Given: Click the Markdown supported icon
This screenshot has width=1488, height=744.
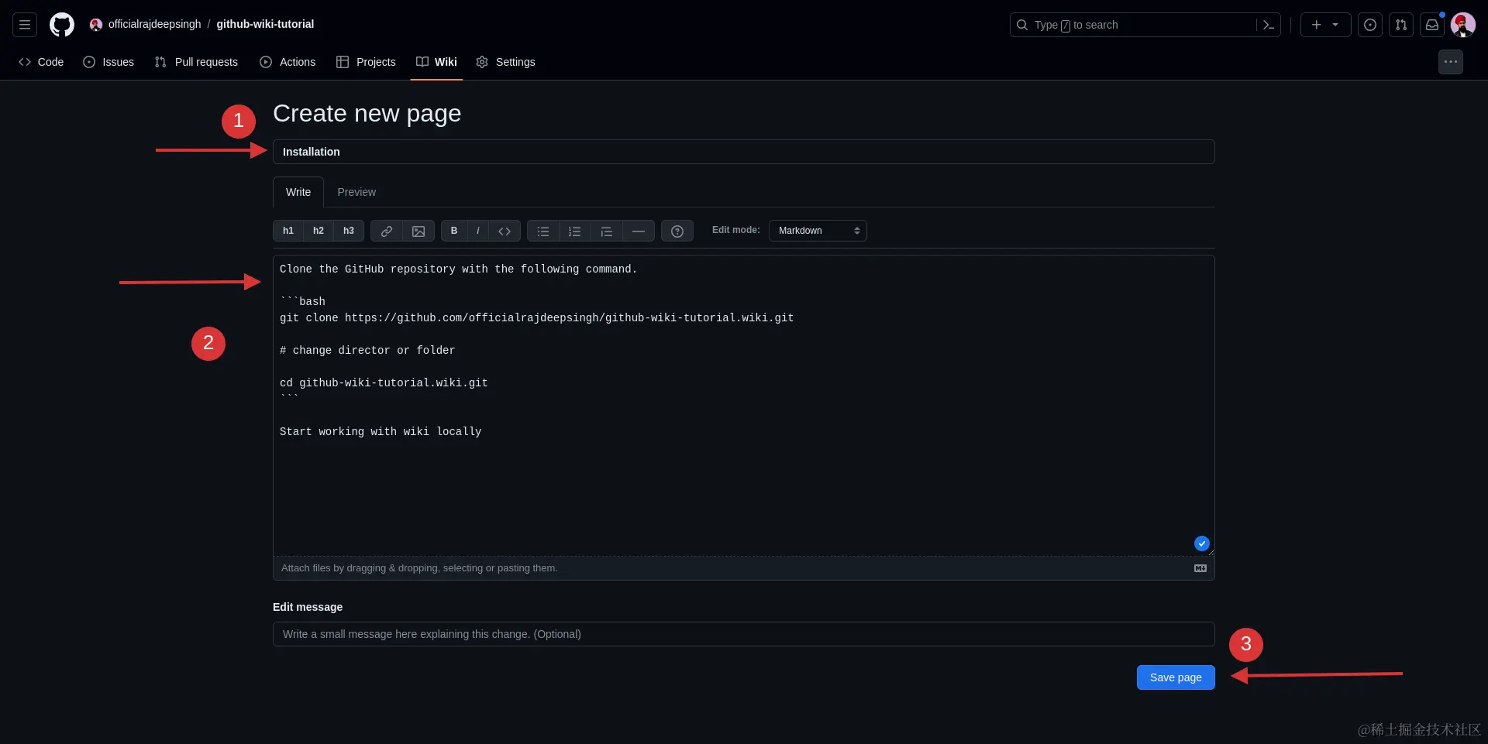Looking at the screenshot, I should (1200, 568).
